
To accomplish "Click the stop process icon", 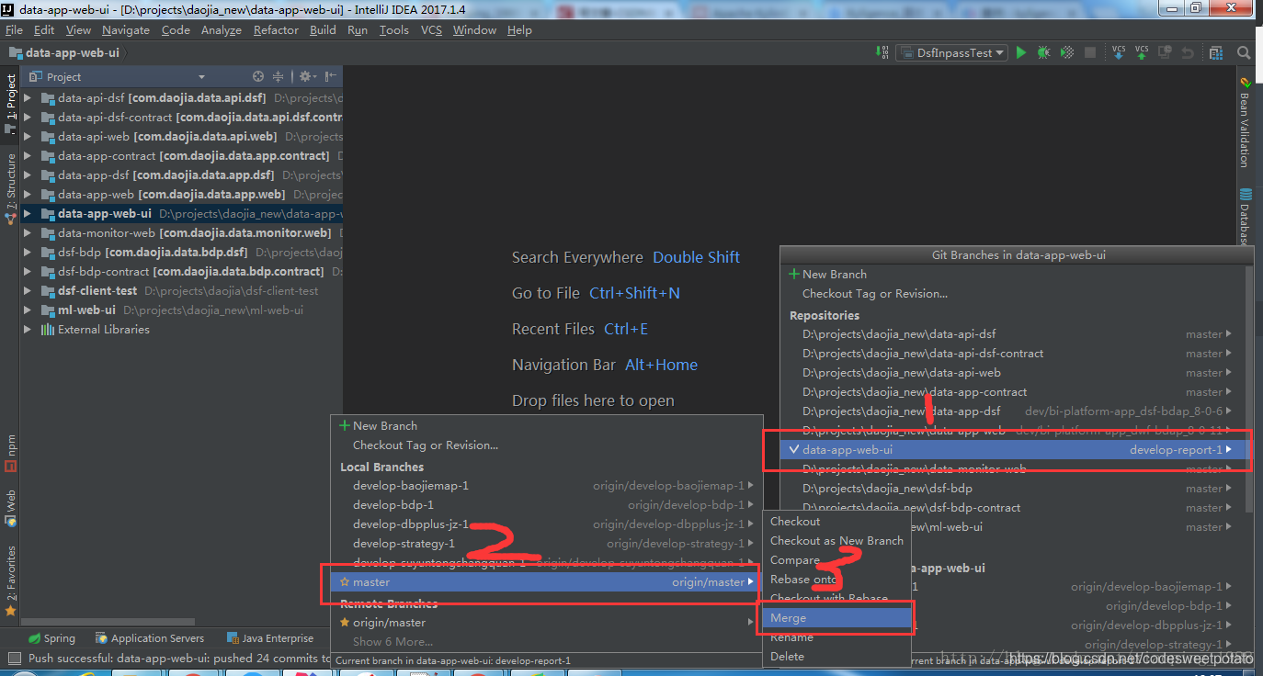I will 1090,53.
